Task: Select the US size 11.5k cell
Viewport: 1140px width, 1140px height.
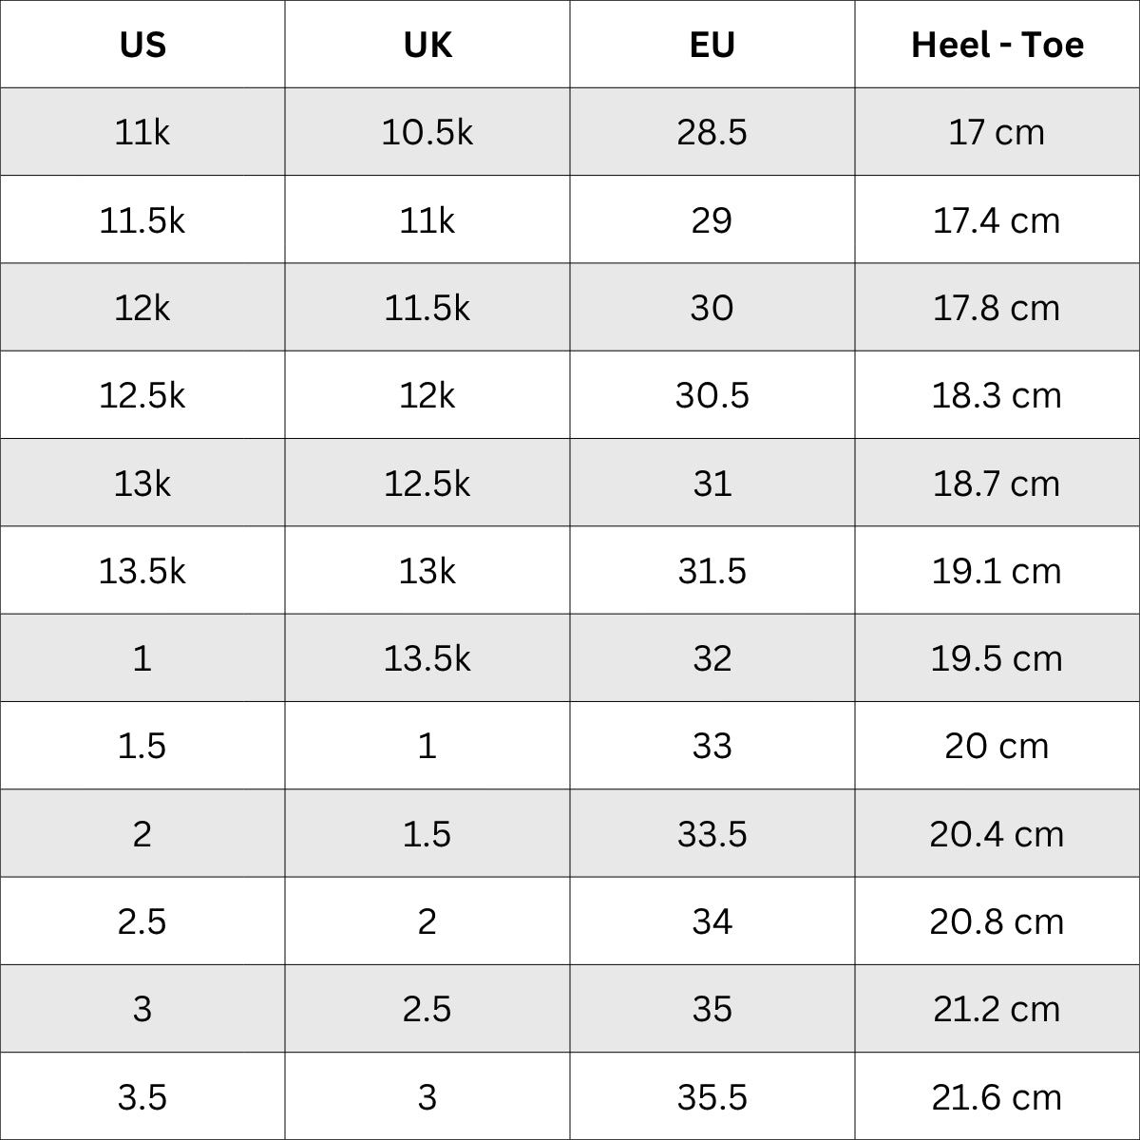Action: (x=142, y=219)
